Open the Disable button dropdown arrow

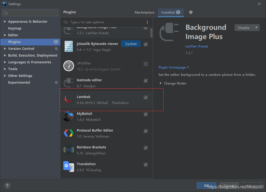click(256, 28)
